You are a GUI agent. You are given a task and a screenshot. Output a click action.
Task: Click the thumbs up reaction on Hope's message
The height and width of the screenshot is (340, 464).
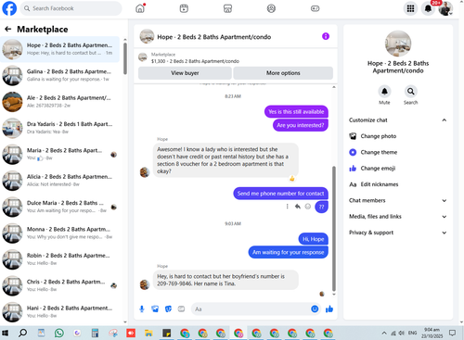(291, 179)
